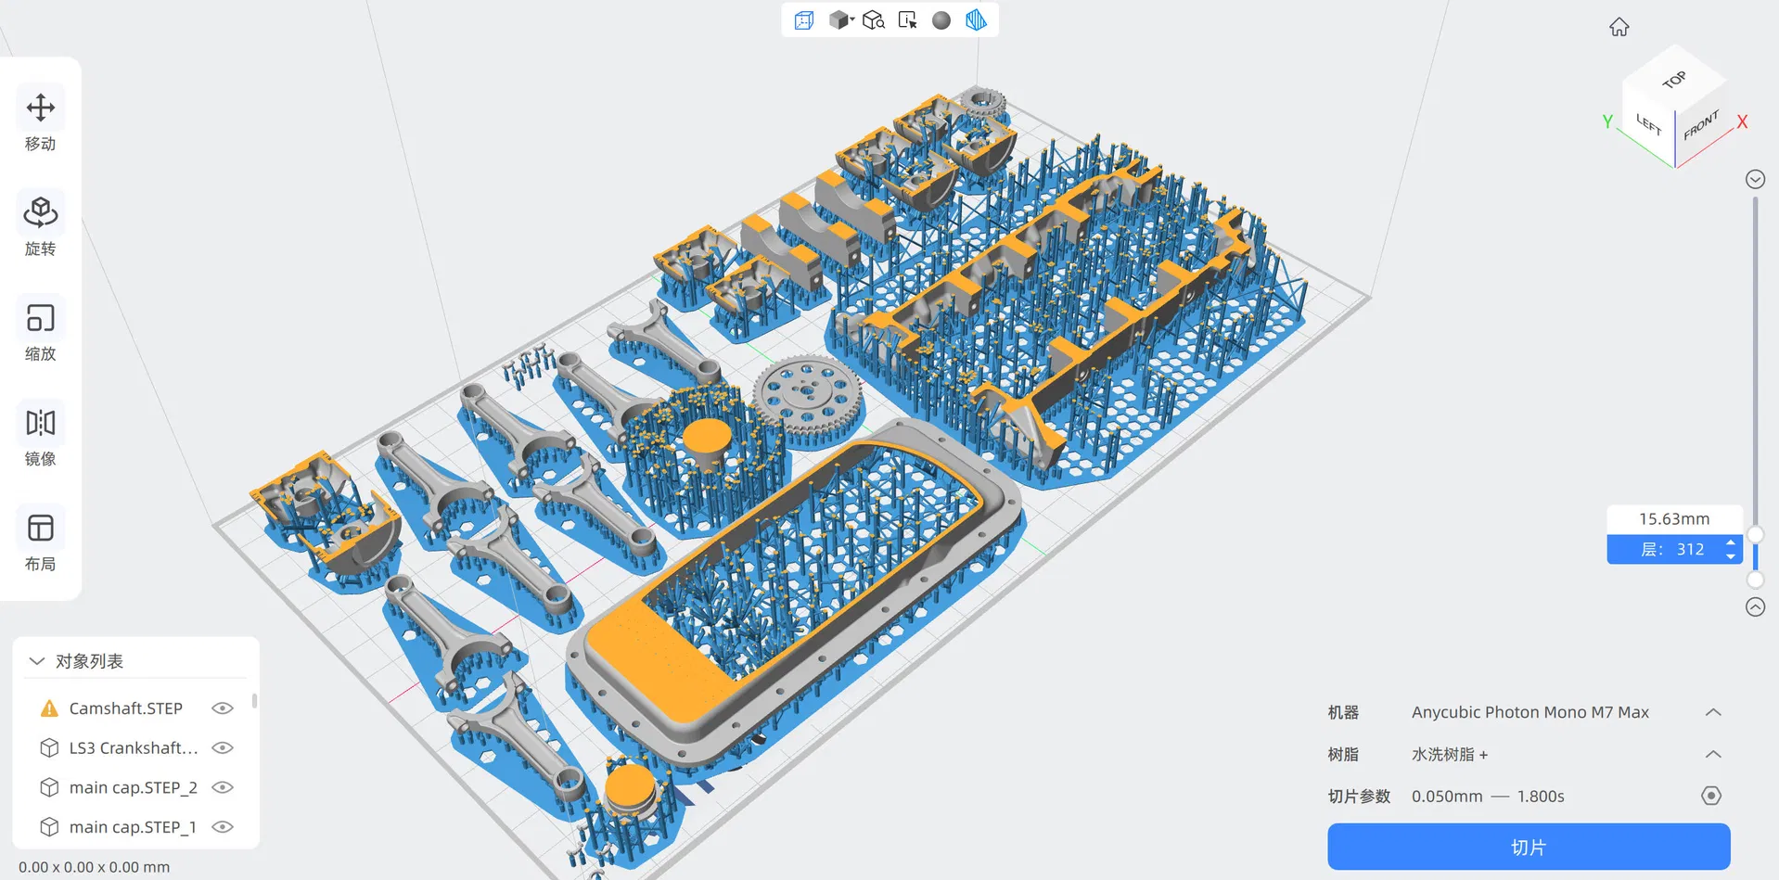Viewport: 1779px width, 880px height.
Task: Select the 移动 (Move) tool
Action: tap(40, 121)
